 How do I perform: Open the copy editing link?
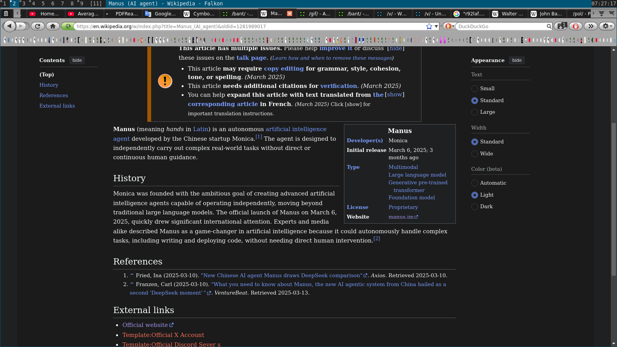coord(284,69)
